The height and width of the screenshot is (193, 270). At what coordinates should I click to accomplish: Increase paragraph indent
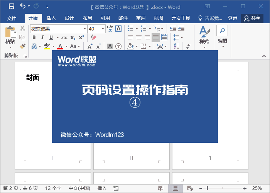tap(181, 29)
